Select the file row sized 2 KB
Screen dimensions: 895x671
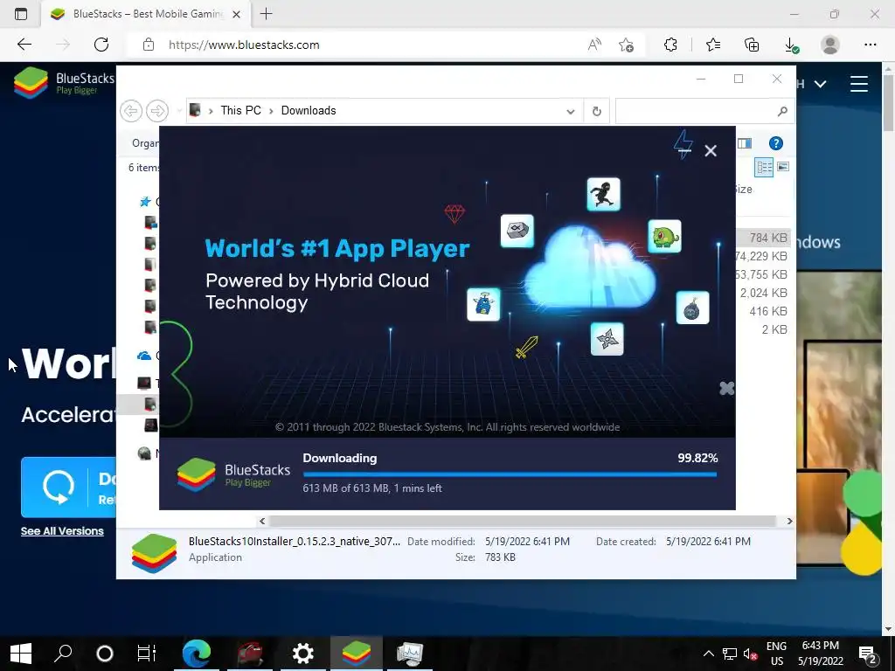(764, 329)
